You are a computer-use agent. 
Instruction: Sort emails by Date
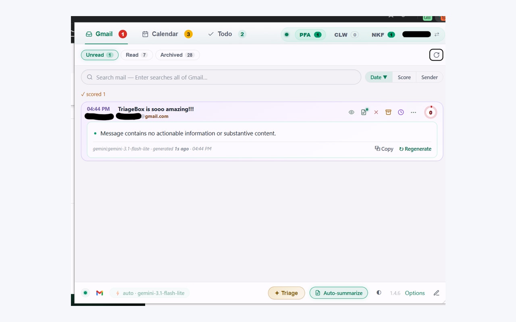379,77
